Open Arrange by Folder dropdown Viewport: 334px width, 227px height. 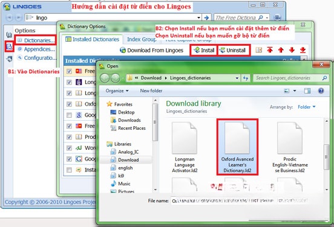pos(306,107)
